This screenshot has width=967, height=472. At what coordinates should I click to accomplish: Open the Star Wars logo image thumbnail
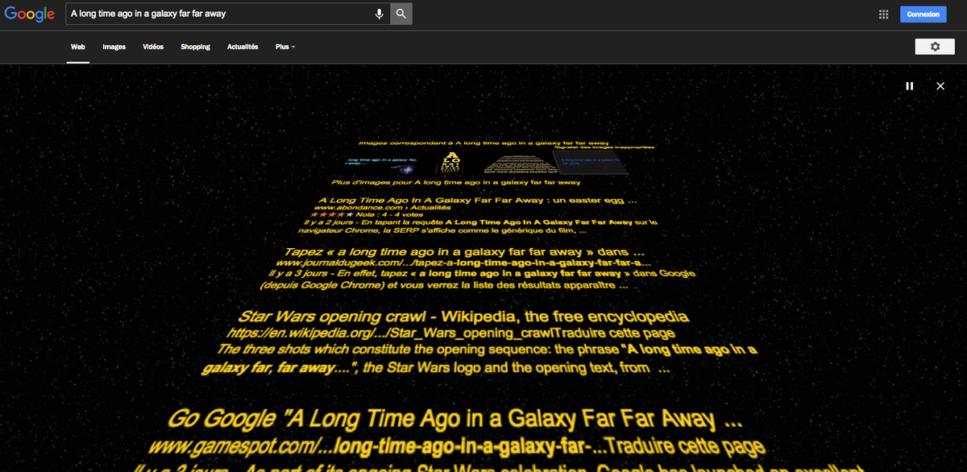tap(451, 161)
